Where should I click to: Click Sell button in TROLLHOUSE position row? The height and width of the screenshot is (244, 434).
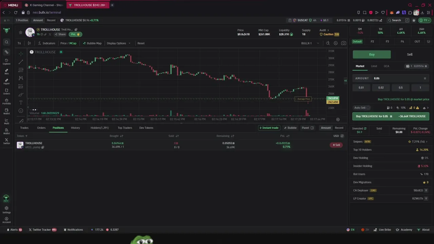tap(336, 145)
